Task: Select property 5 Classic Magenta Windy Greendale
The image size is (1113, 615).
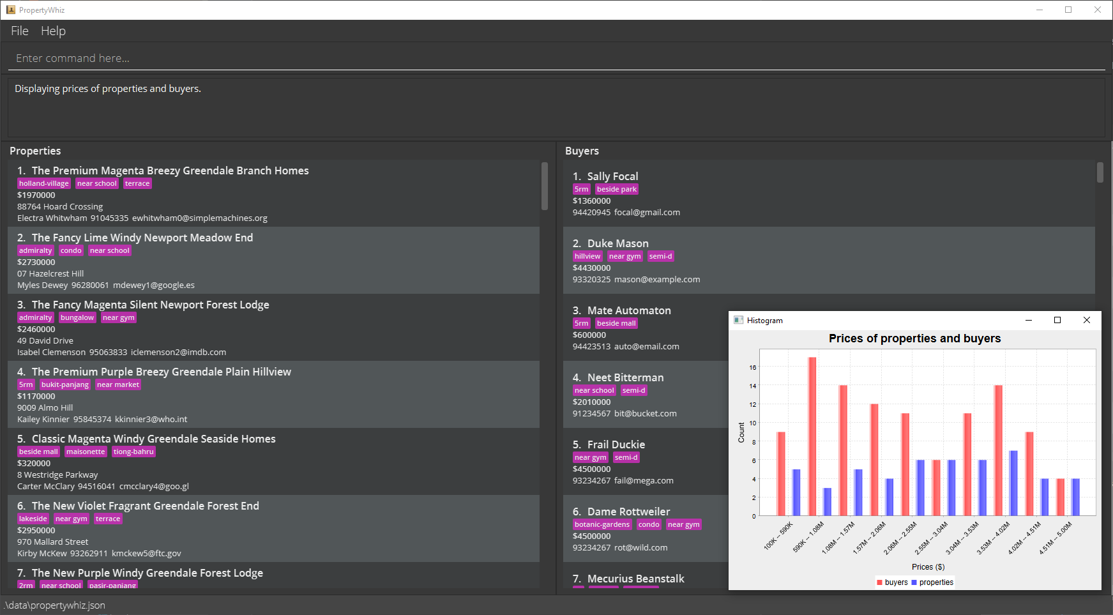Action: point(273,462)
